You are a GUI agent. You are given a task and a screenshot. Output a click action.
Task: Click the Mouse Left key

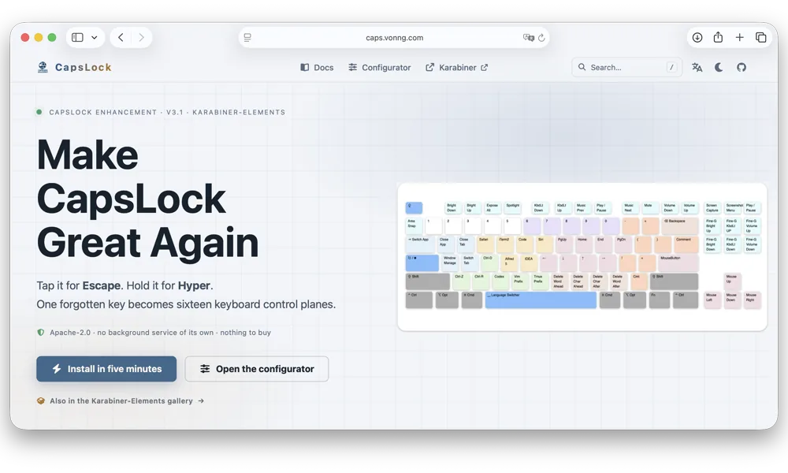coord(712,300)
